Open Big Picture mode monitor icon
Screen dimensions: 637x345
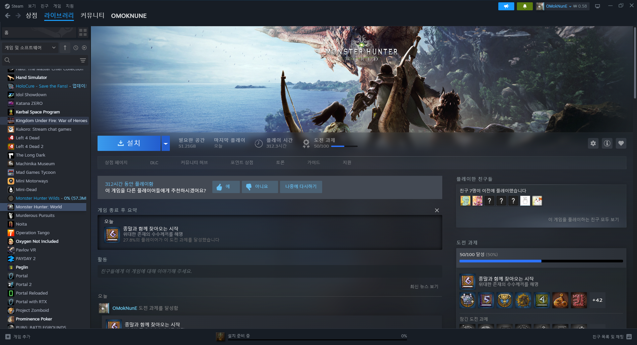click(598, 6)
